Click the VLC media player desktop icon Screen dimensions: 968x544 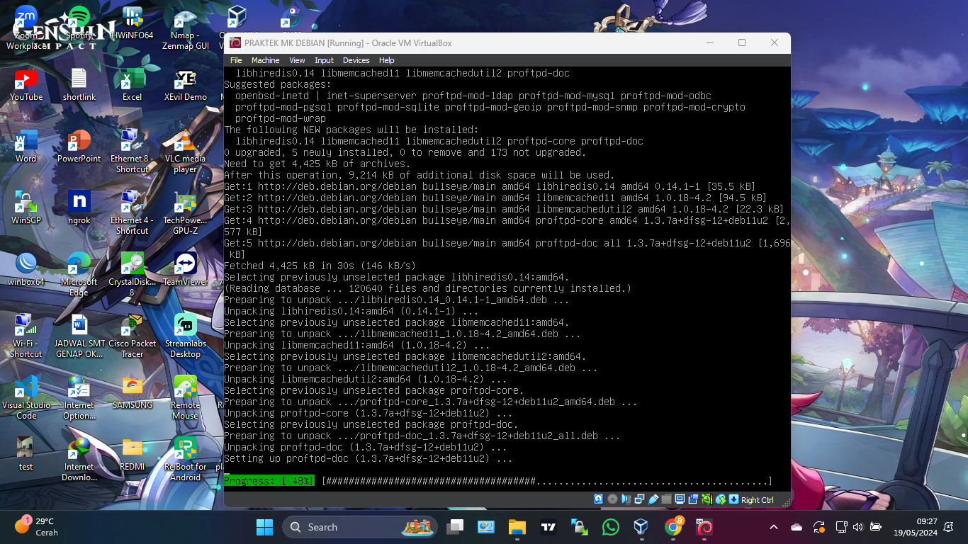pyautogui.click(x=185, y=151)
